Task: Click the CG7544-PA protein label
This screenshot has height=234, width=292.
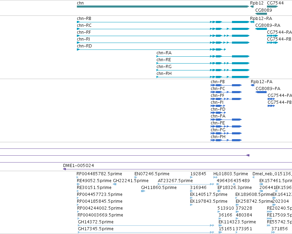Action: click(280, 96)
